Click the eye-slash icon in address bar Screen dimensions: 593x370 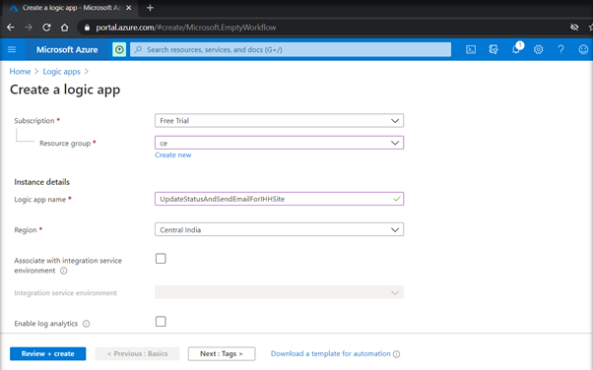574,28
